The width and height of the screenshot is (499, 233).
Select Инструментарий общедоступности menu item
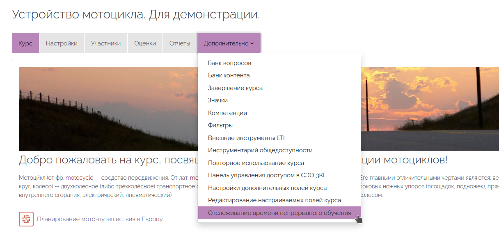click(x=260, y=150)
